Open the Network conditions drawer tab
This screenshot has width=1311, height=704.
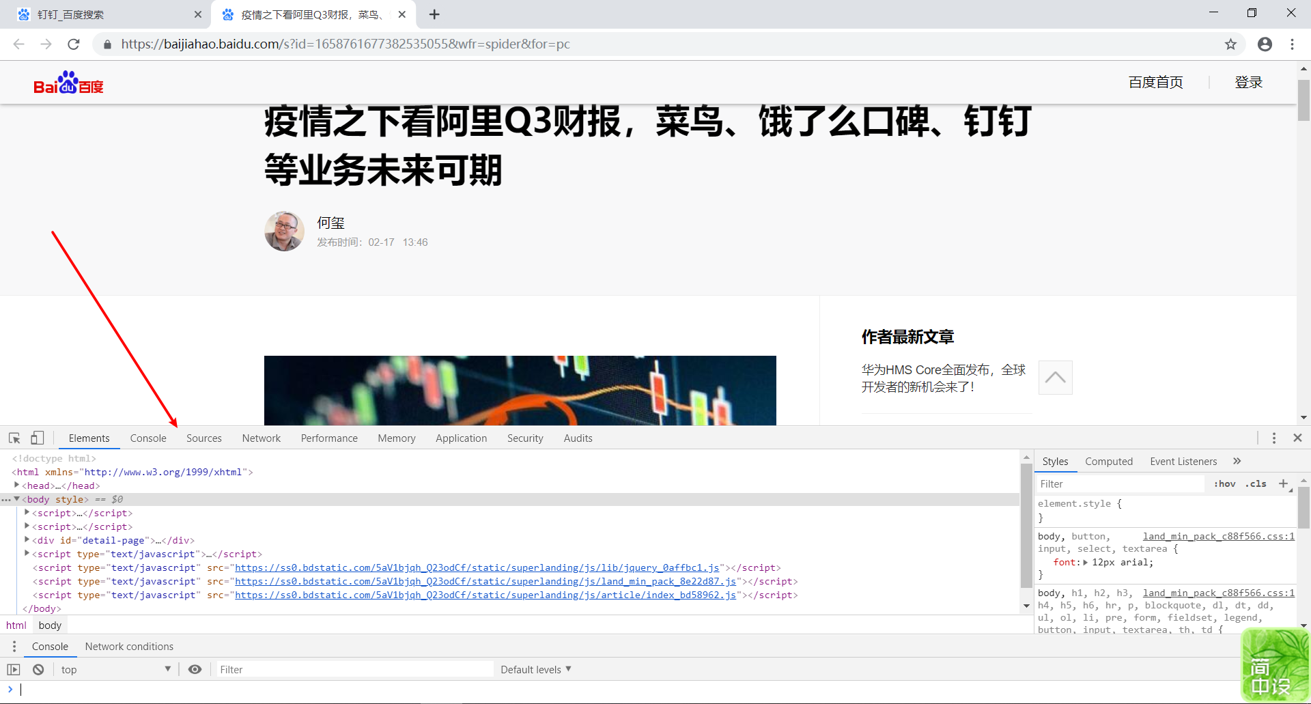pyautogui.click(x=129, y=646)
